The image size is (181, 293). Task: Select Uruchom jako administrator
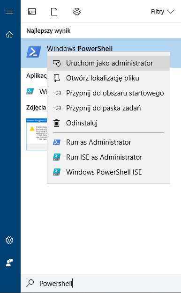click(x=109, y=63)
